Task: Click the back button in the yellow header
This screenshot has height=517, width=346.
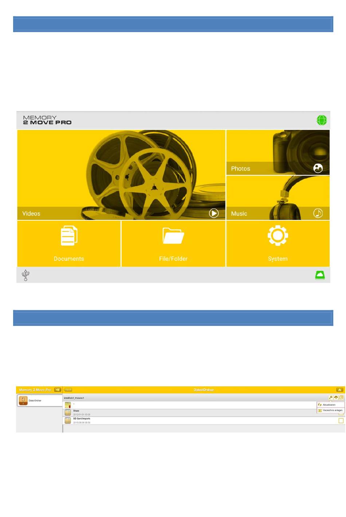Action: click(68, 390)
